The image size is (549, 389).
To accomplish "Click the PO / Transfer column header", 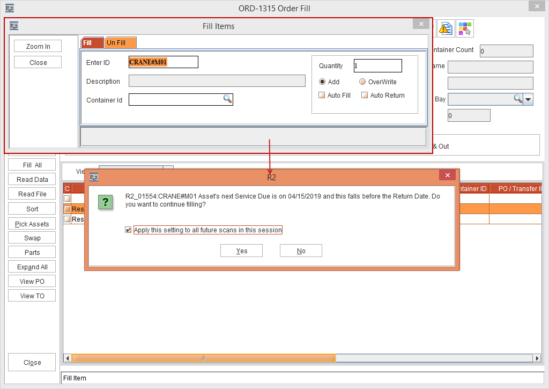I will click(x=516, y=188).
